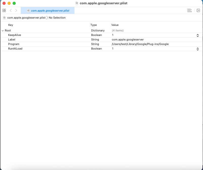Click the go back arrow
This screenshot has height=170, width=203.
(11, 11)
